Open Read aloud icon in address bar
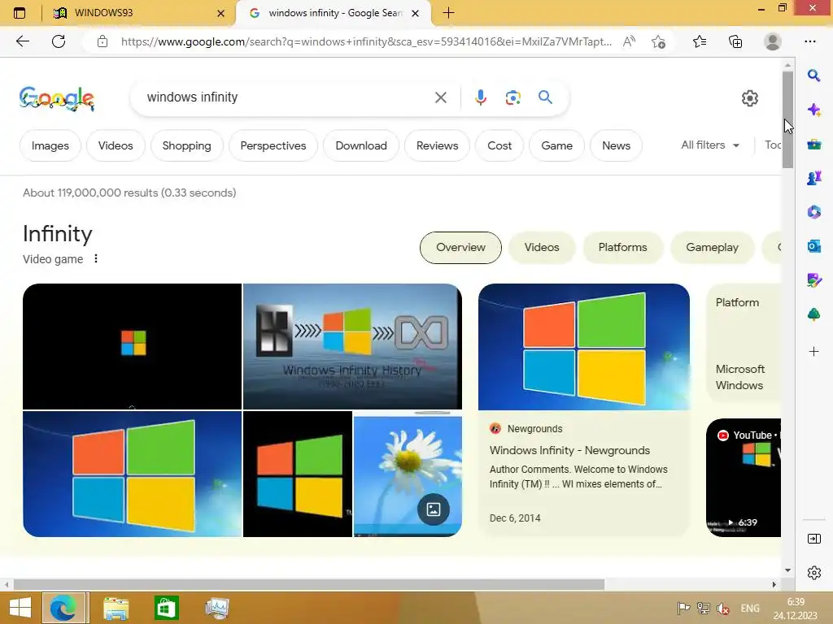Viewport: 833px width, 624px height. click(629, 41)
